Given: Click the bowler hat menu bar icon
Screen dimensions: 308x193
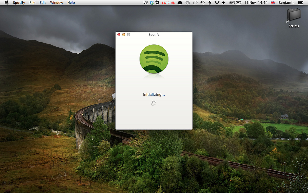Looking at the screenshot, I should (x=180, y=2).
